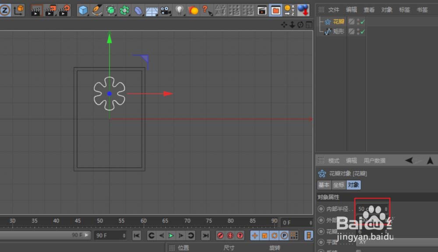Open the Edit Render Settings icon

point(64,10)
